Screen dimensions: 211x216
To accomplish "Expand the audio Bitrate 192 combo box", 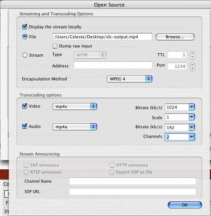I will coord(192,127).
